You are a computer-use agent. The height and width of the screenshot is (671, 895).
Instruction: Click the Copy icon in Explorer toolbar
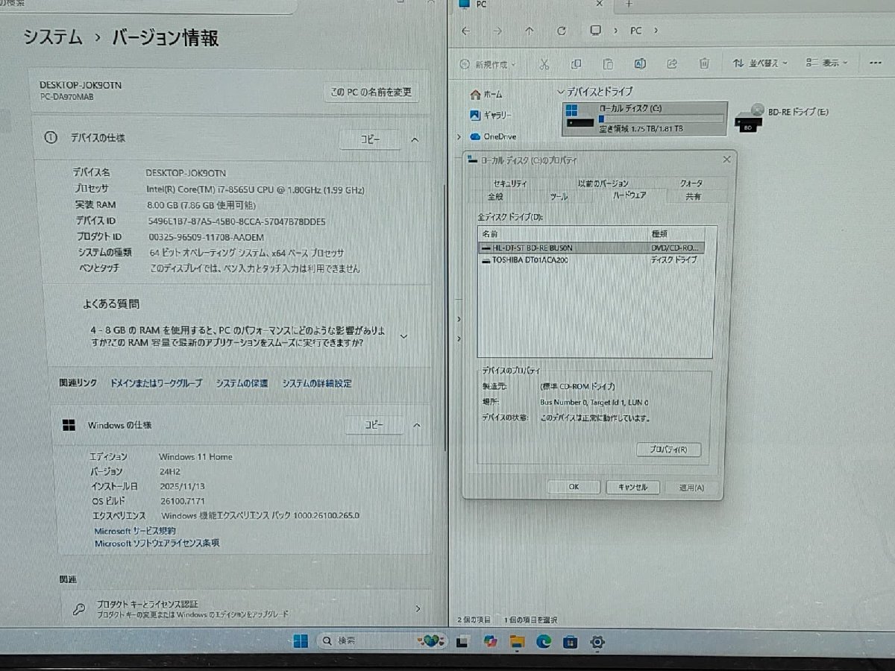tap(574, 64)
